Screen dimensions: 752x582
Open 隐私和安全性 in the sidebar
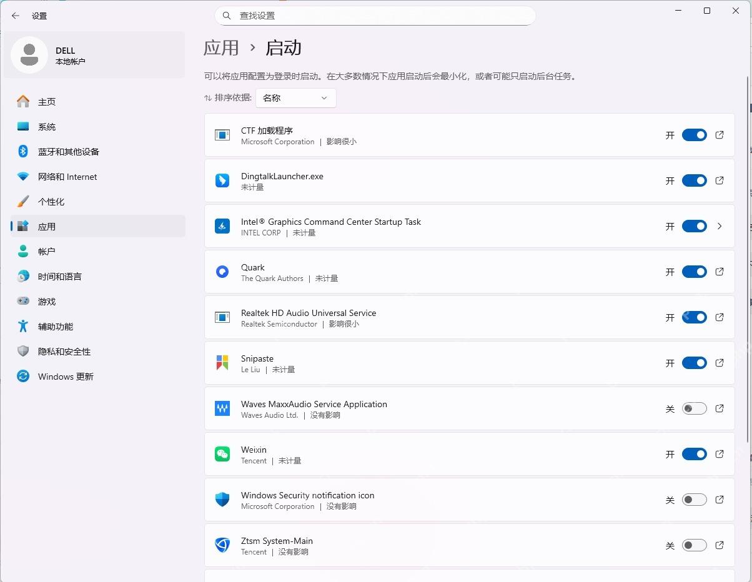(x=97, y=351)
